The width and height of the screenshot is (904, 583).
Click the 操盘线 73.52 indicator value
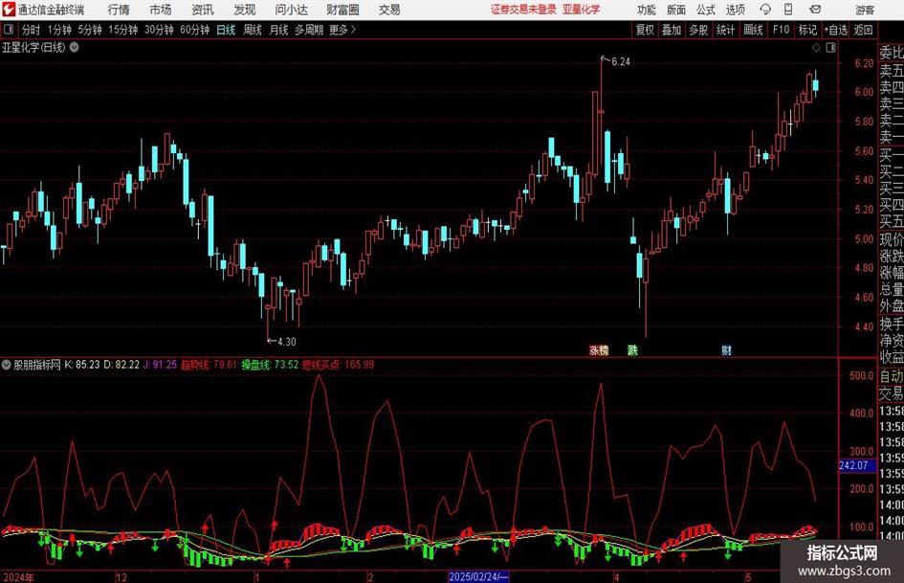pos(270,365)
